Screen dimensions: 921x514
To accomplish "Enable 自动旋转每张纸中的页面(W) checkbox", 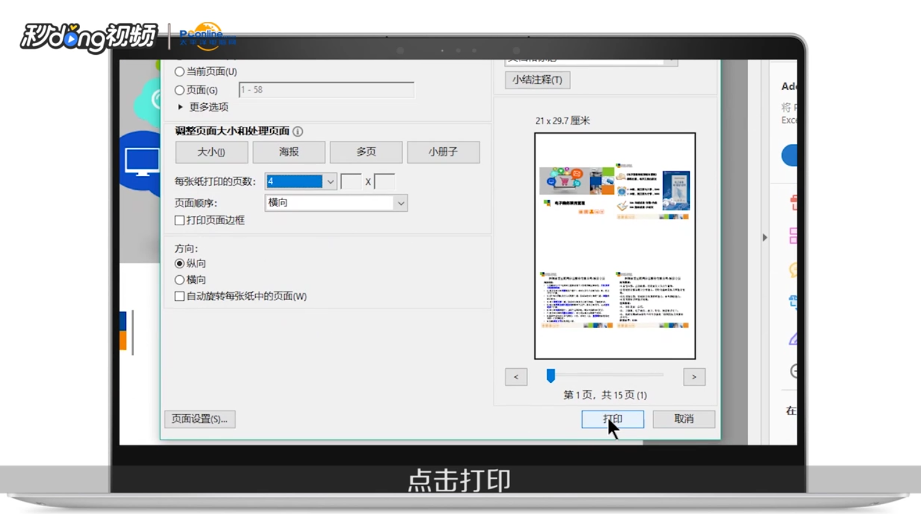I will (180, 297).
